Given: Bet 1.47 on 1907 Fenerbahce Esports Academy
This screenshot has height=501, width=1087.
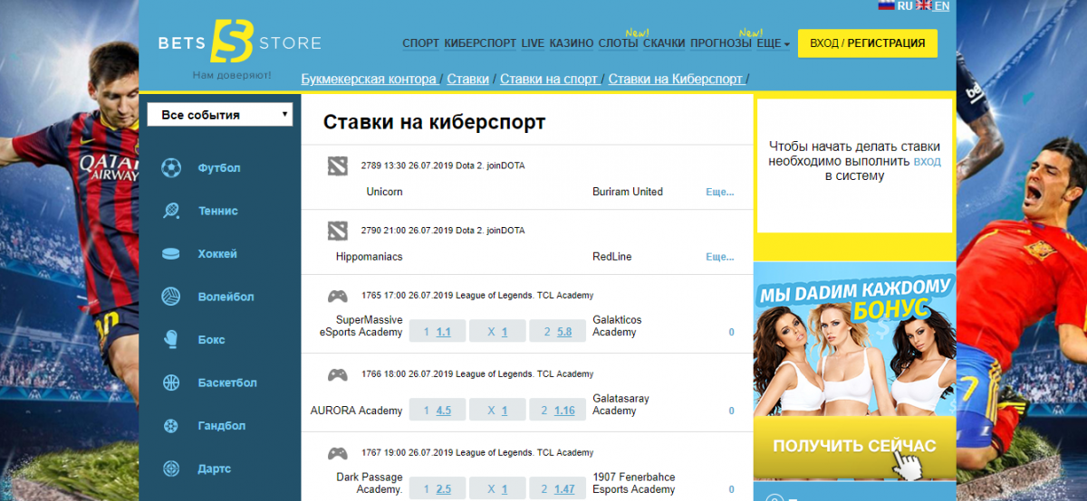Looking at the screenshot, I should (556, 489).
